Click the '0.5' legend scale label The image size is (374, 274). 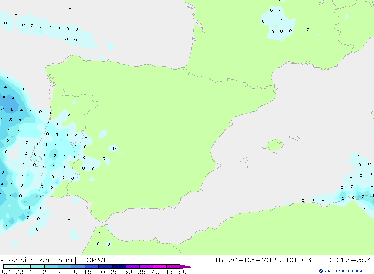click(20, 272)
